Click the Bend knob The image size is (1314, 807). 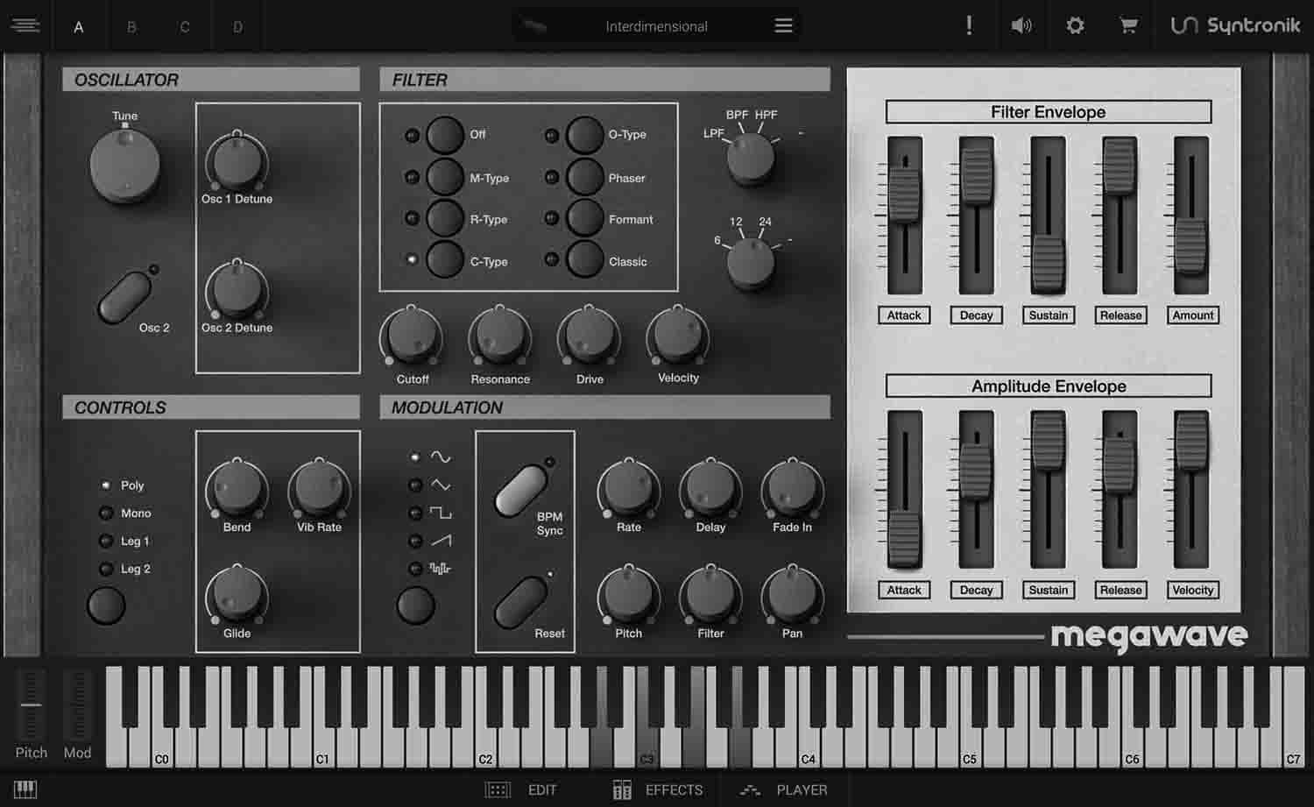237,489
